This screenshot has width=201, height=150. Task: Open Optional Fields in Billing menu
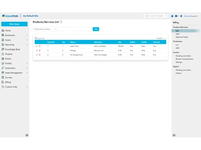(182, 37)
